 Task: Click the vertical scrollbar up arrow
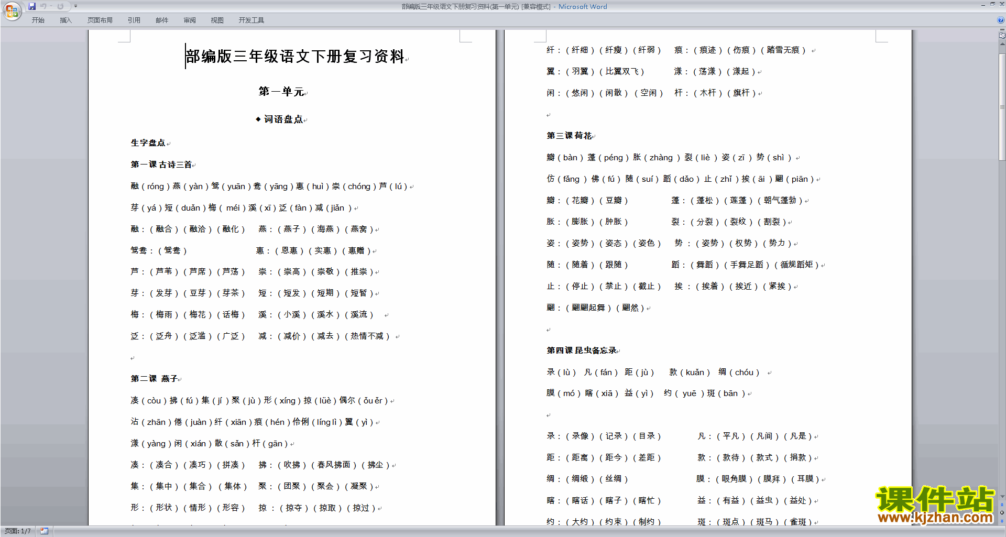[1002, 44]
